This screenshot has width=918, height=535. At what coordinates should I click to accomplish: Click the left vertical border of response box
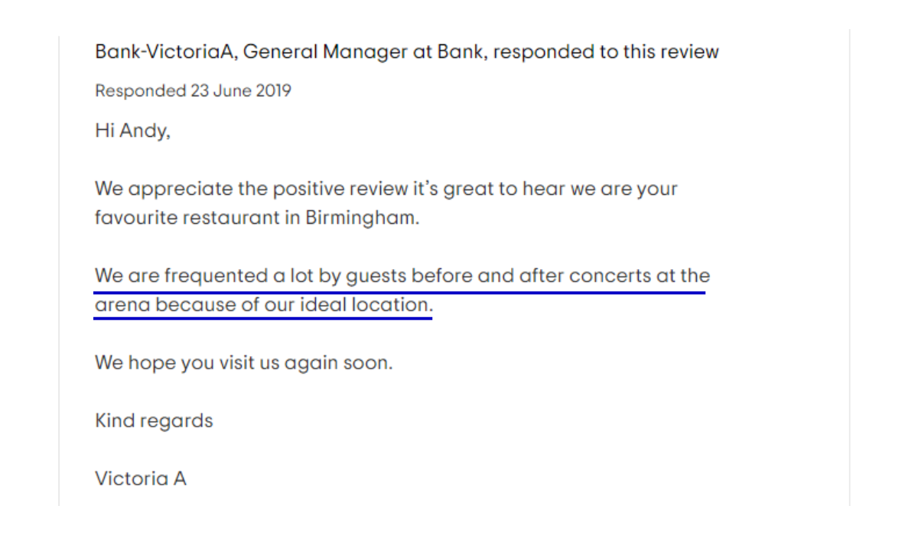[x=59, y=267]
